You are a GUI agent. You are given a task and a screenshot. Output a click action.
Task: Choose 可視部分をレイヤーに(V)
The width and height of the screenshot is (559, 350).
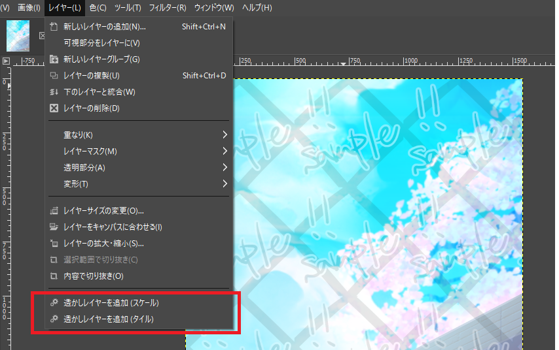[139, 43]
